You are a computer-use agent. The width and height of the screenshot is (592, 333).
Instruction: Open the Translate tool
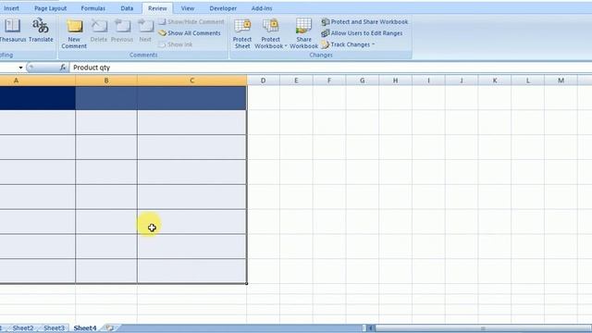(41, 31)
